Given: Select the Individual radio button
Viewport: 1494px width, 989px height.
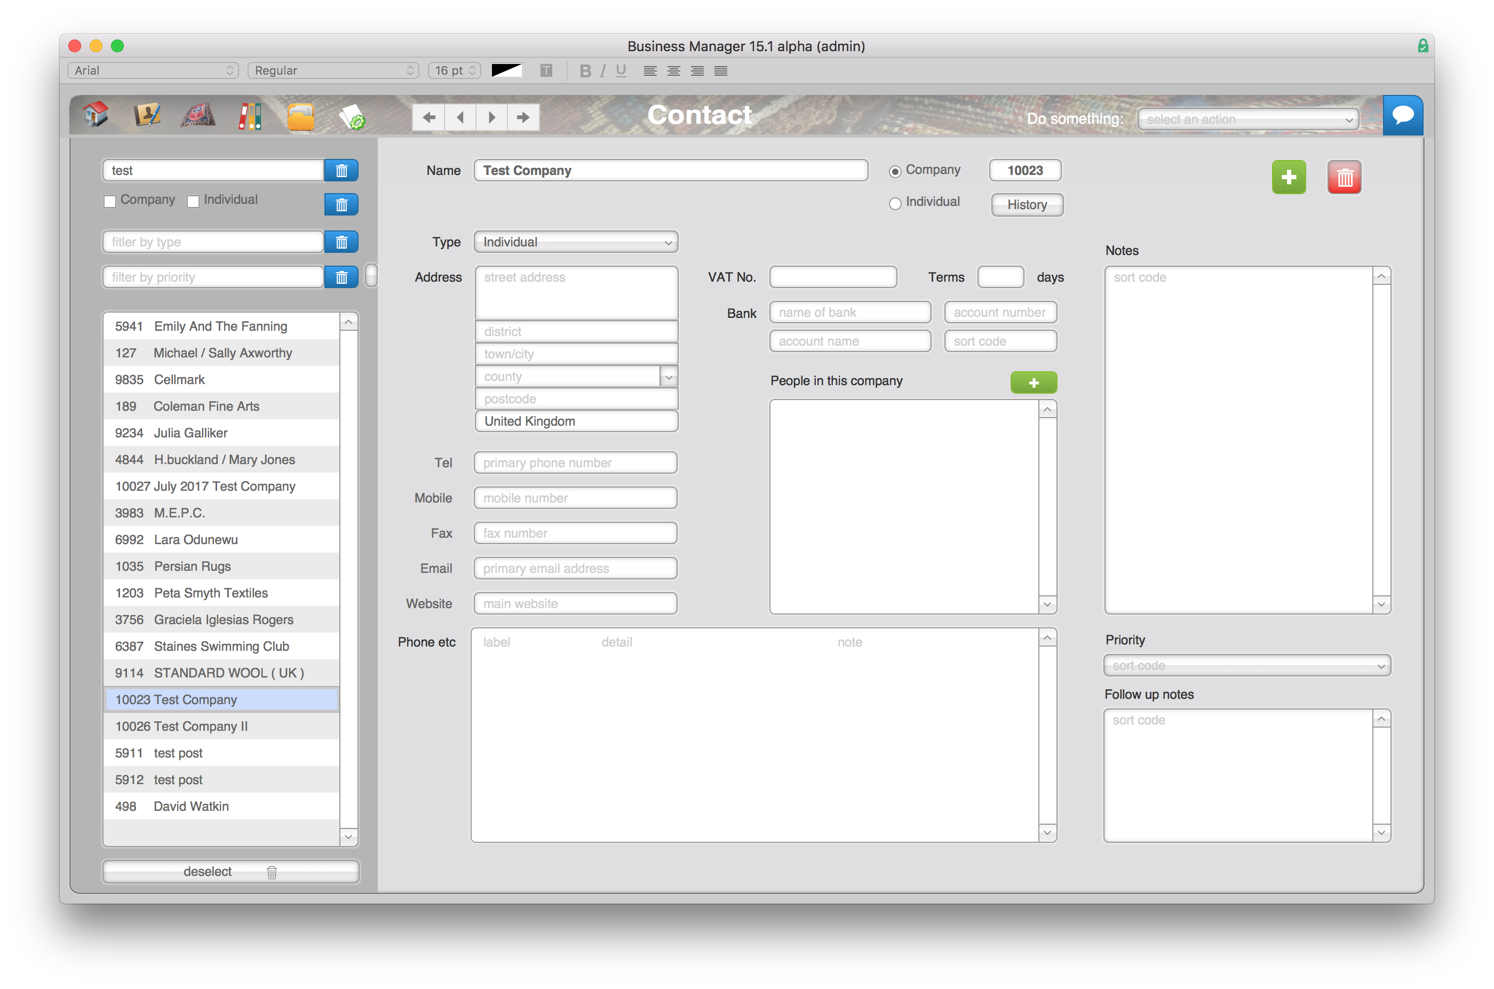Looking at the screenshot, I should coord(895,203).
